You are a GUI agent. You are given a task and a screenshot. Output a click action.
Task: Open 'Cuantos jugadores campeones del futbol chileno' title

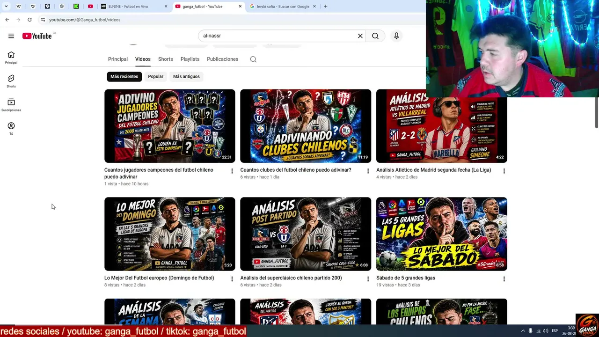pyautogui.click(x=159, y=173)
